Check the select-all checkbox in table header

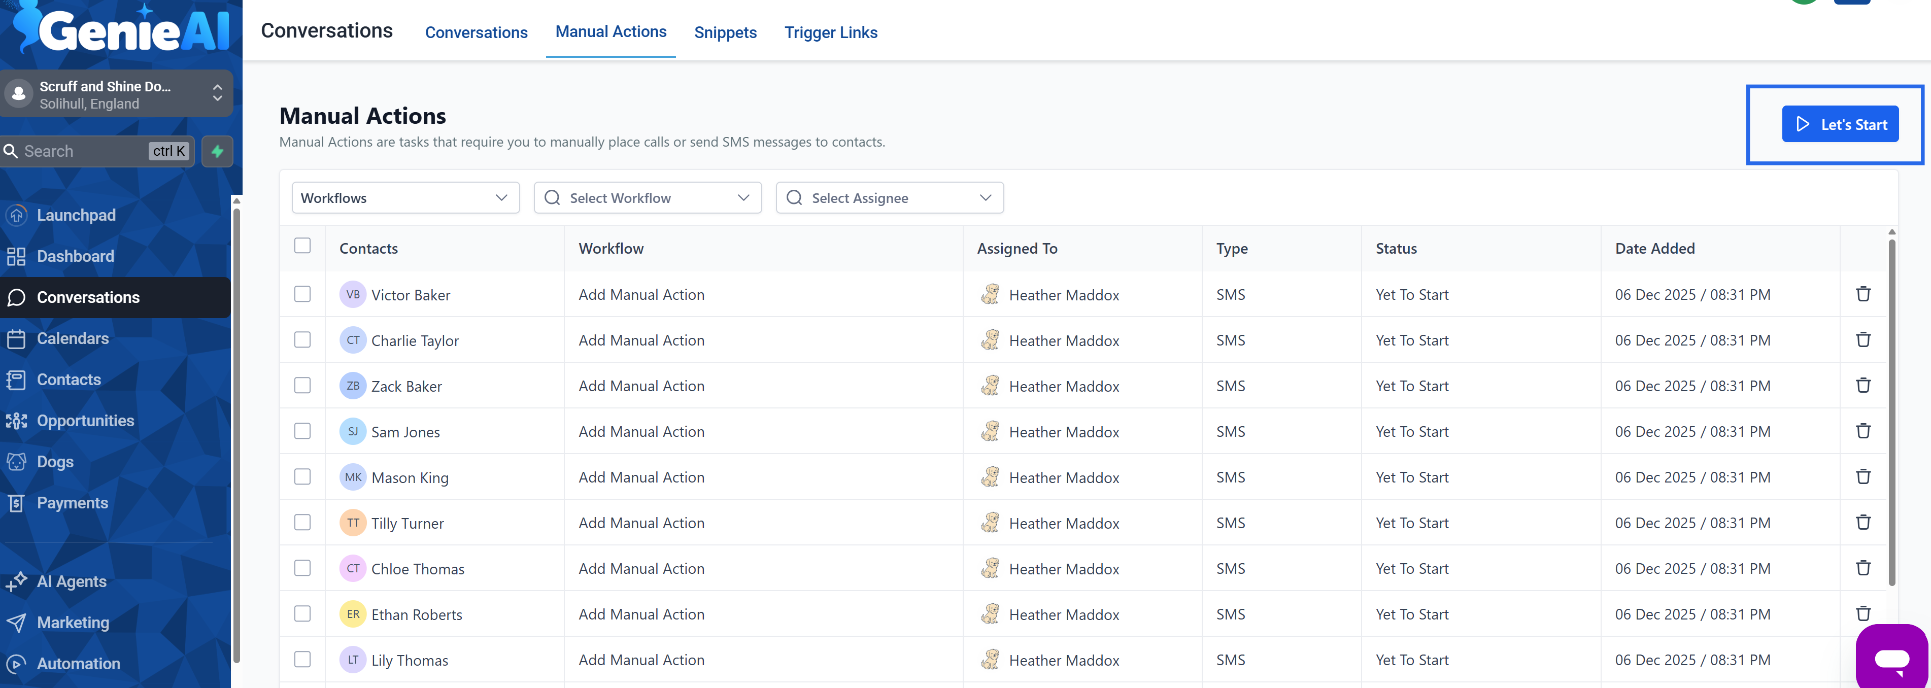[302, 245]
